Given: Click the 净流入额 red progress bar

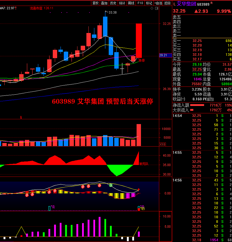Looking at the screenshot, I should click(201, 105).
